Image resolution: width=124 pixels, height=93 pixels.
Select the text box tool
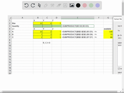(65, 5)
